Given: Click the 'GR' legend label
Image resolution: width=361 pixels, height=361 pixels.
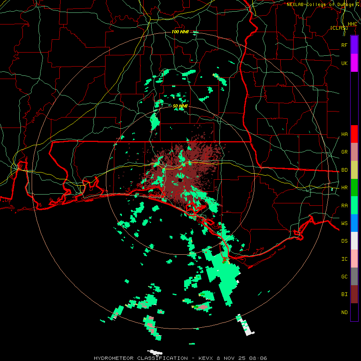Looking at the screenshot, I should 344,152.
